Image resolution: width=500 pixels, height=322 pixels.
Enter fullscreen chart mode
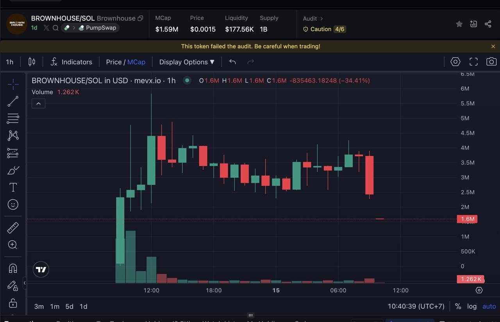(x=473, y=62)
